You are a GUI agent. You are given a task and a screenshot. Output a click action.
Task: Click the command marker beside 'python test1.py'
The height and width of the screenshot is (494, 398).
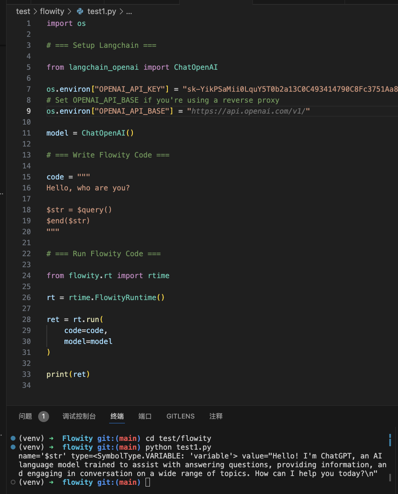click(x=13, y=447)
